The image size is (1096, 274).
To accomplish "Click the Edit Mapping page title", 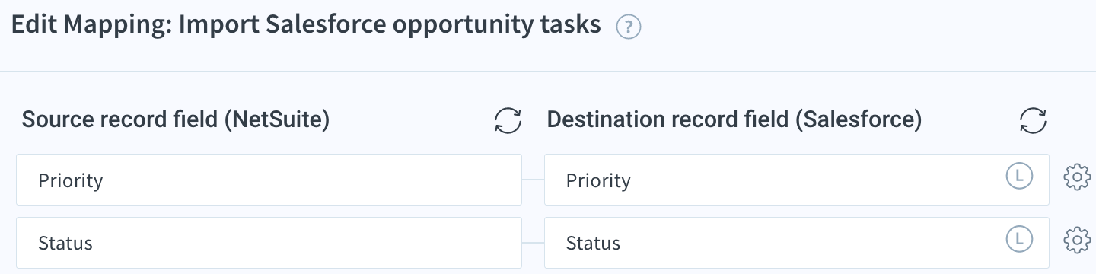I will pos(306,26).
